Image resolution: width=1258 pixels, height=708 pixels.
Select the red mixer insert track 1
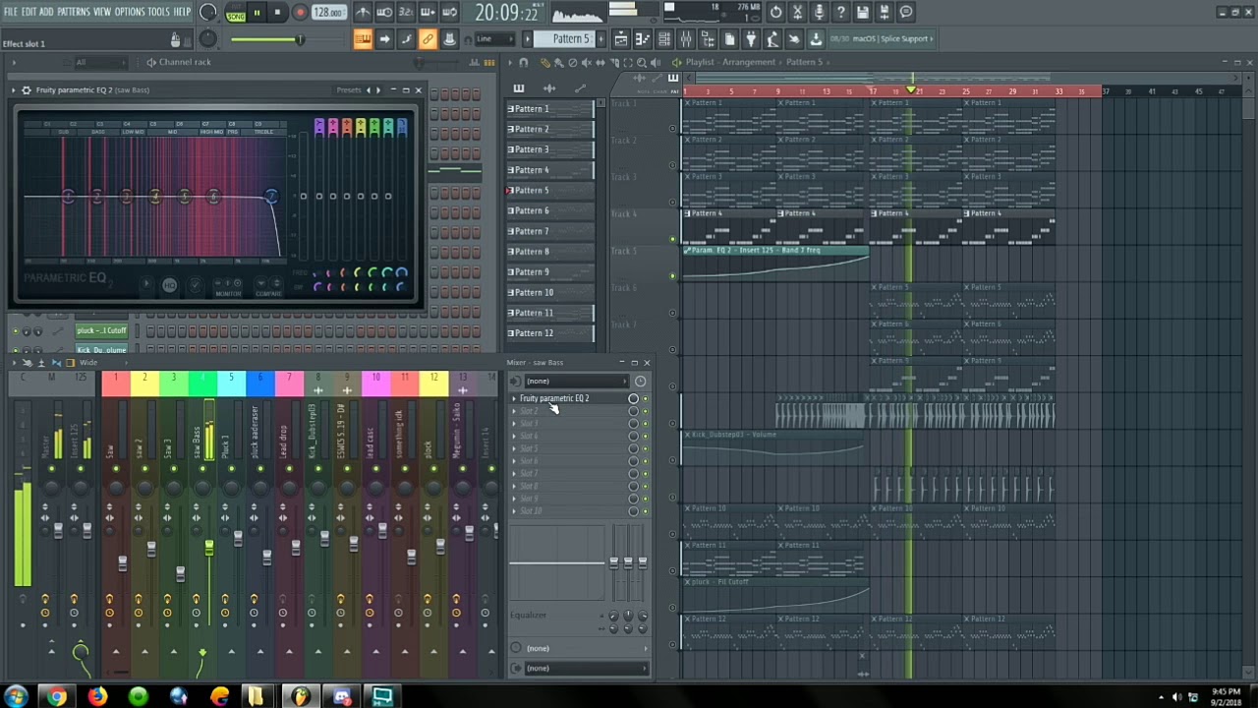[116, 383]
